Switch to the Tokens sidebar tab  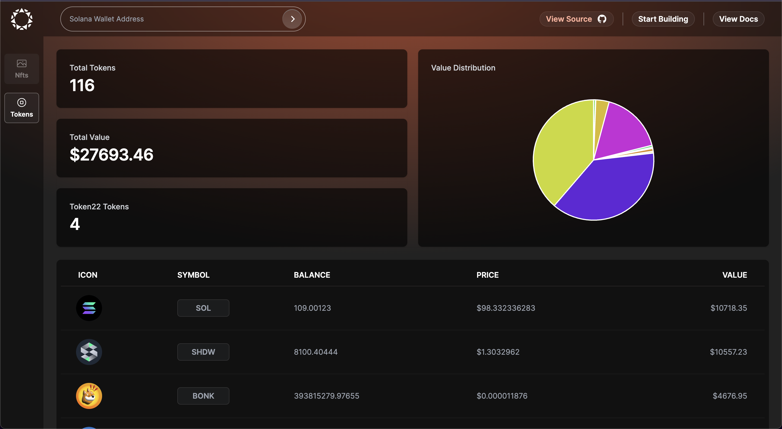pos(21,108)
